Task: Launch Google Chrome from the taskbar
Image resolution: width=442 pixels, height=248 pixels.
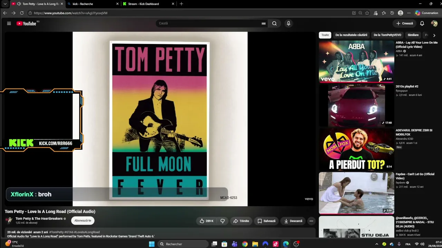Action: (x=245, y=244)
